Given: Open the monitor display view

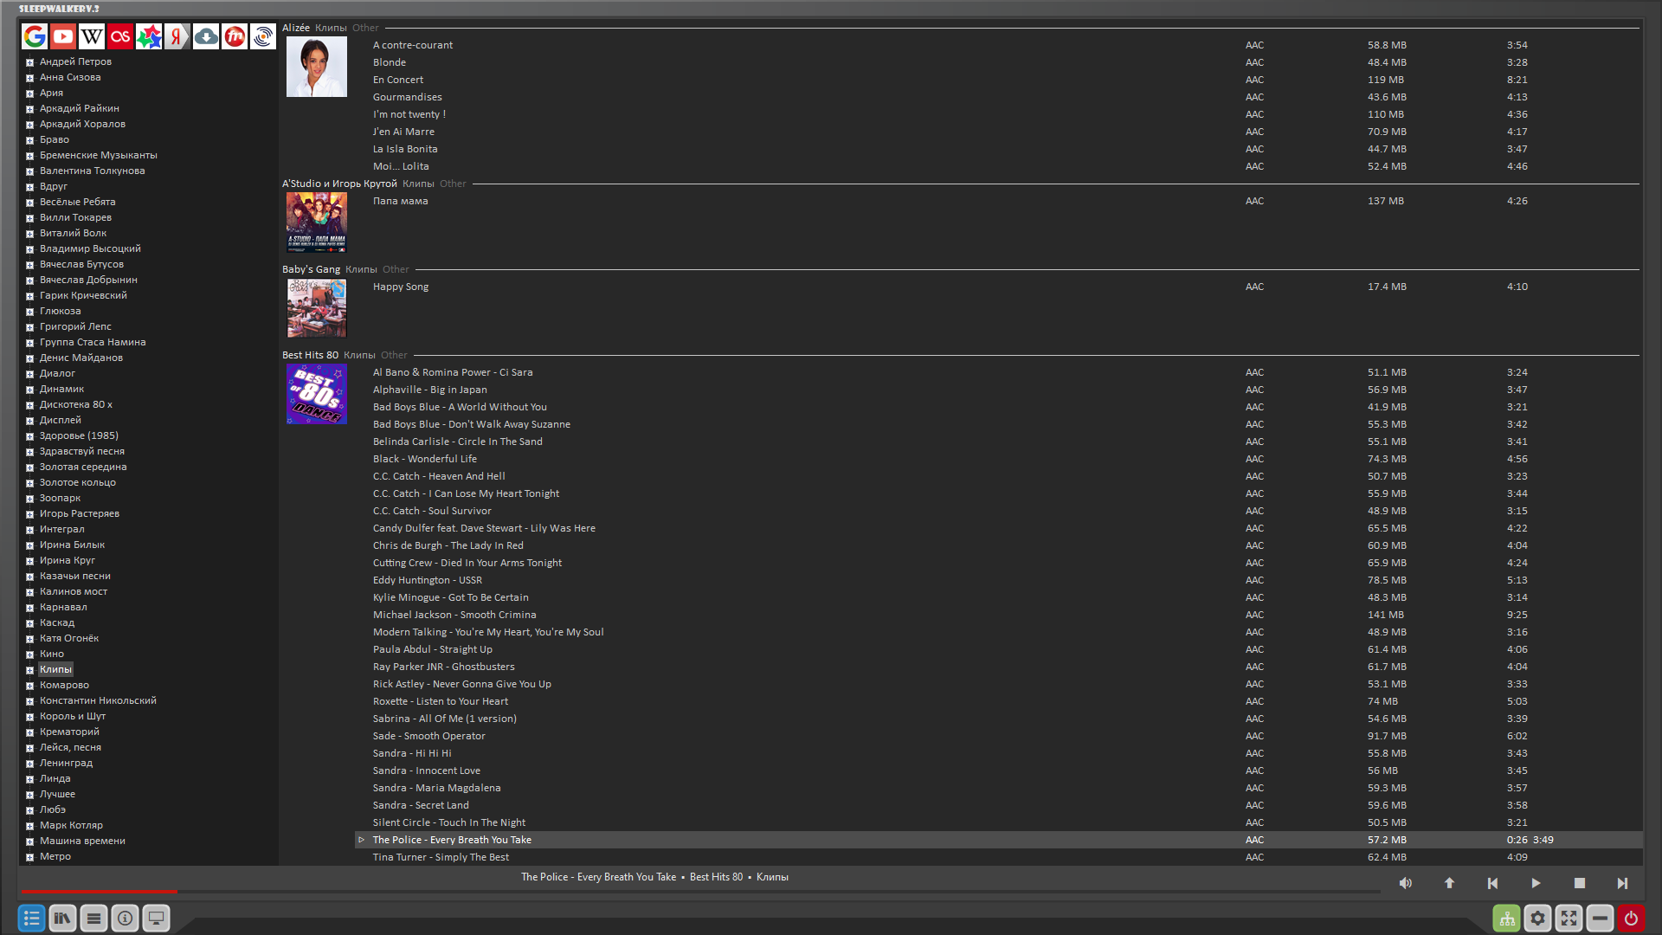Looking at the screenshot, I should coord(157,919).
